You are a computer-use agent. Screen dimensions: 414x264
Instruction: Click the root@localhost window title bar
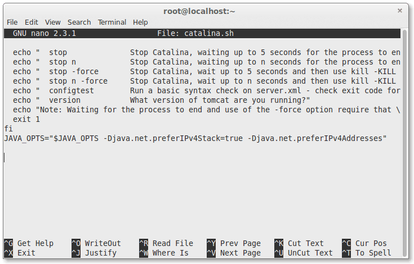click(x=207, y=10)
